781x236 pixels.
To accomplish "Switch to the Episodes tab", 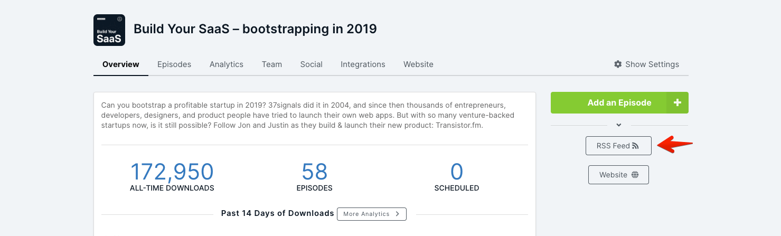I will tap(174, 64).
